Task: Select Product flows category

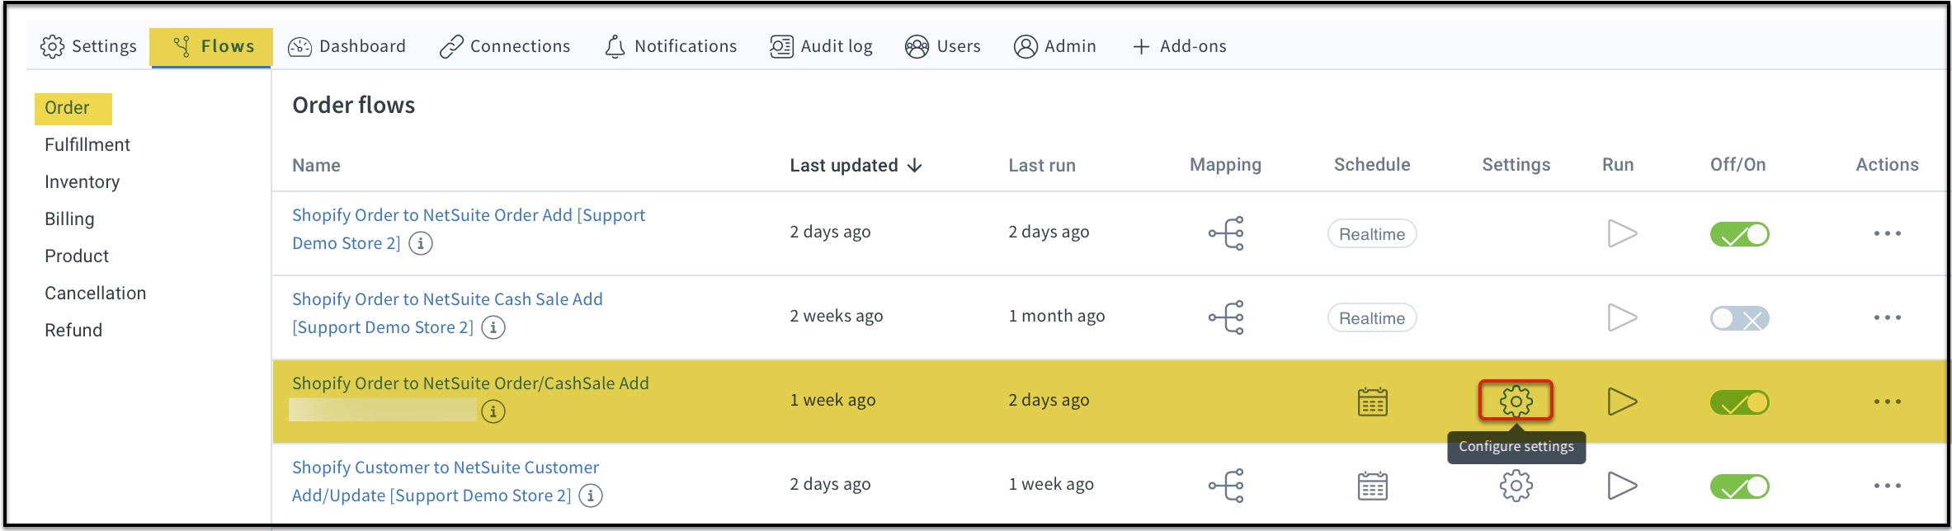Action: pyautogui.click(x=77, y=256)
